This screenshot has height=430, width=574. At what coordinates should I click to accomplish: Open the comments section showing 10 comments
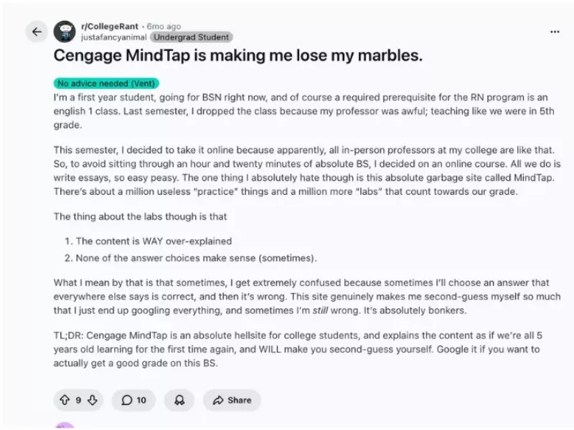pyautogui.click(x=133, y=401)
